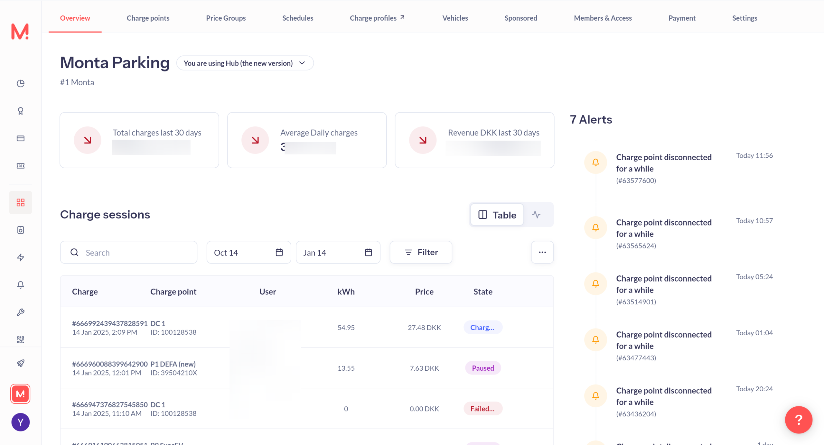Open the pie chart analytics sidebar icon
The height and width of the screenshot is (445, 824).
tap(21, 83)
